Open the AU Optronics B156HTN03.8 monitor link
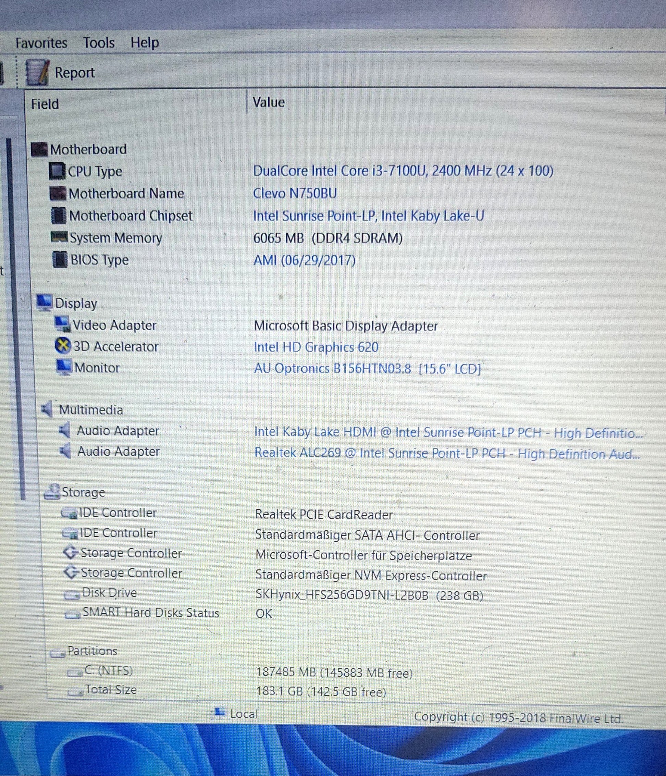 tap(368, 369)
